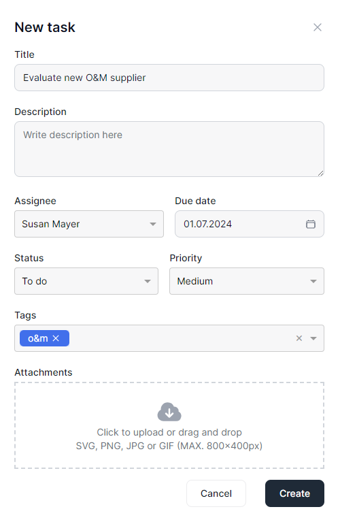Click the o&m tag chip label
Screen dimensions: 340x522
pyautogui.click(x=38, y=338)
